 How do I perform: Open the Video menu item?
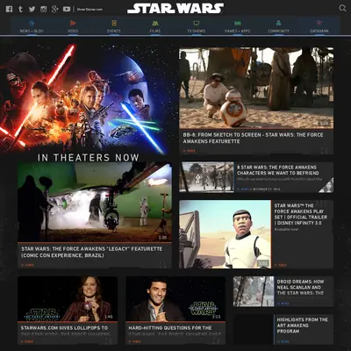[73, 31]
